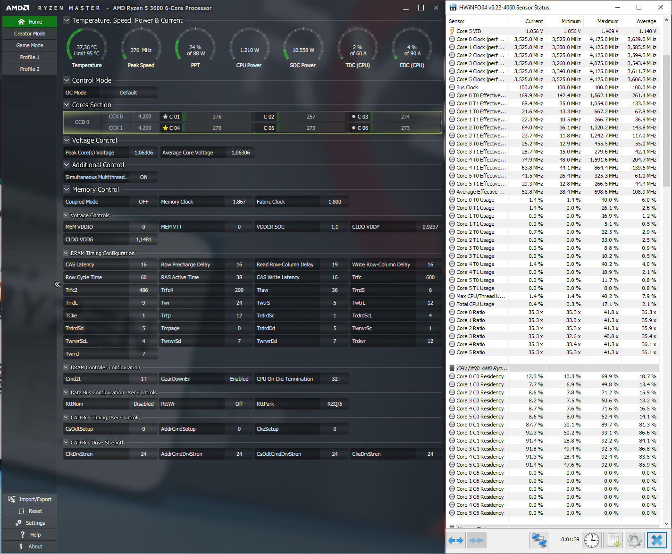Click the blue X close sensors button
The height and width of the screenshot is (554, 672).
click(x=656, y=540)
